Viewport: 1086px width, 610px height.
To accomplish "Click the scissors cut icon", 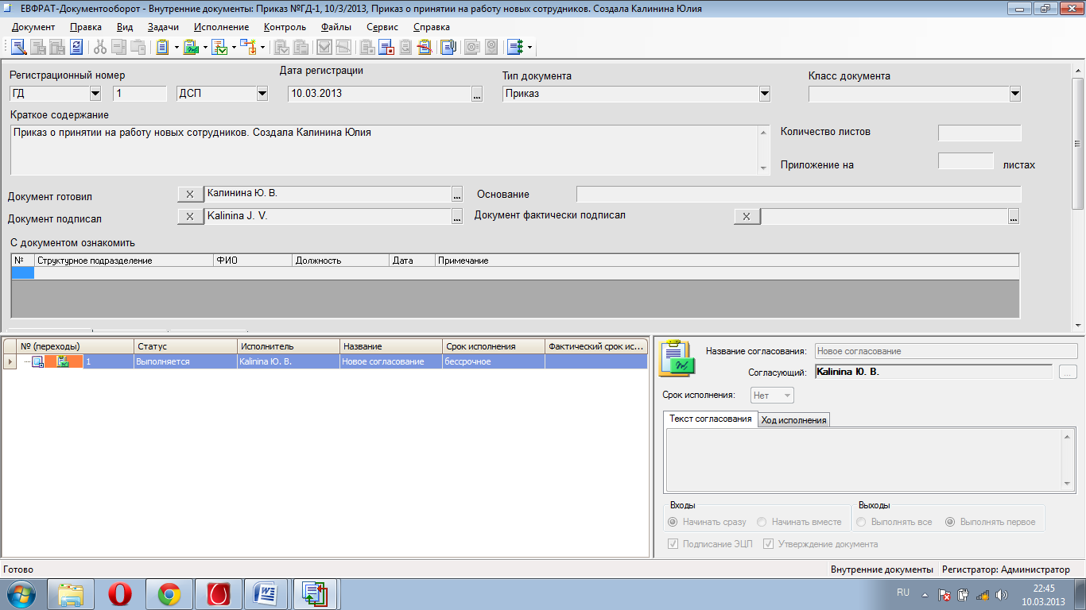I will tap(100, 47).
